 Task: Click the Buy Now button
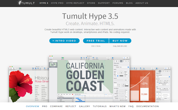point(120,41)
